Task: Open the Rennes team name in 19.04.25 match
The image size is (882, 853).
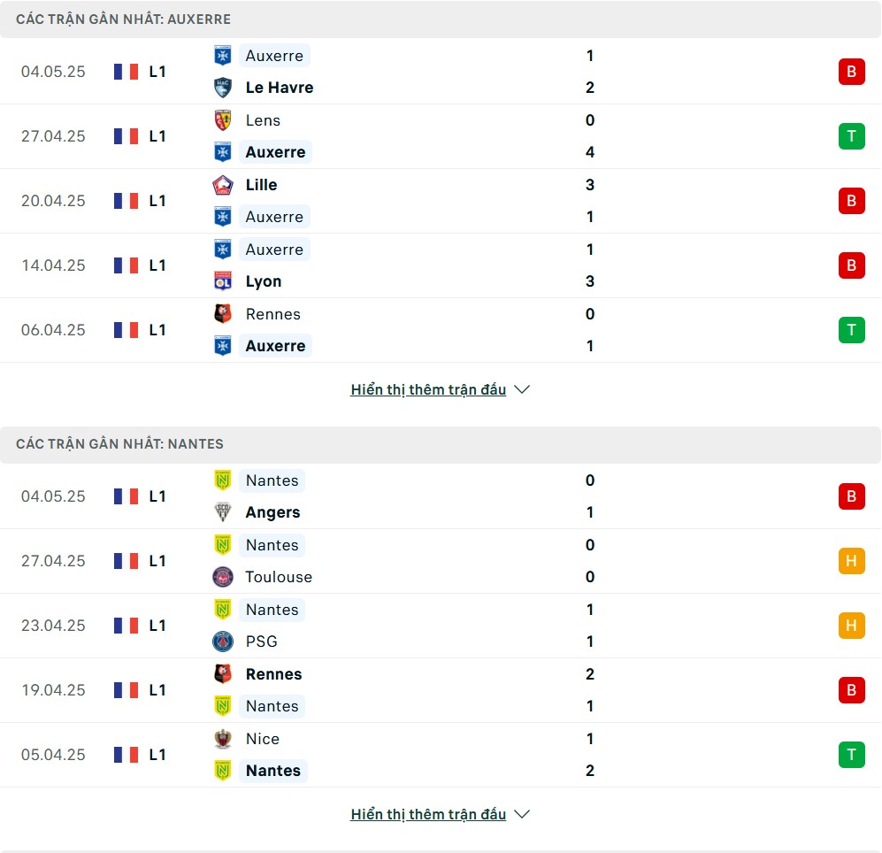Action: pos(273,674)
